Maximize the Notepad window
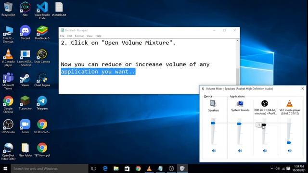308x173 pixels. 224,30
